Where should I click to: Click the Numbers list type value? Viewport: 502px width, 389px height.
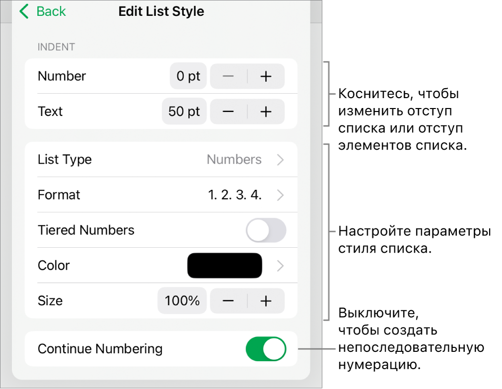click(x=234, y=160)
